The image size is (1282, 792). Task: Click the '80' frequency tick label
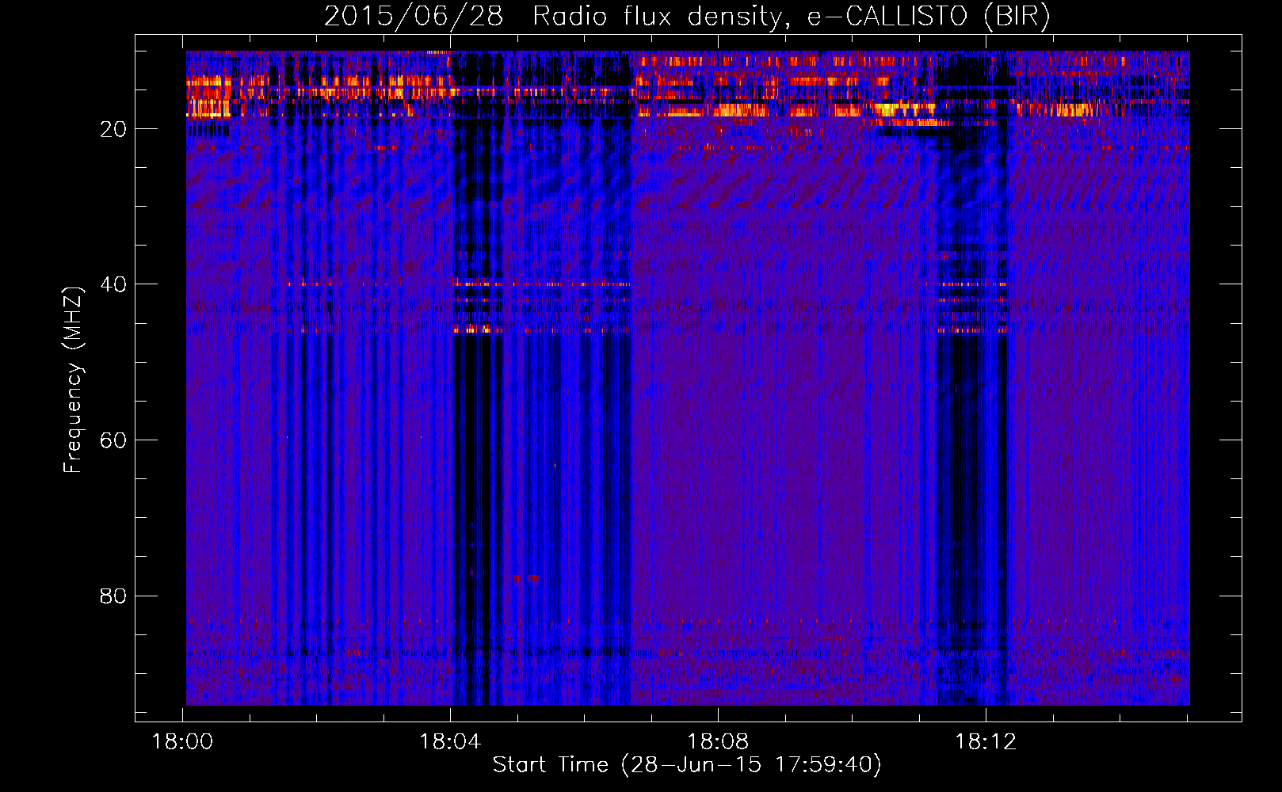click(x=113, y=596)
